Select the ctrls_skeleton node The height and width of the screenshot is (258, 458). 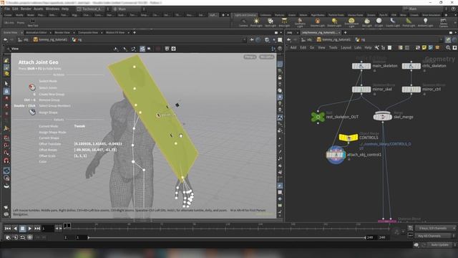click(x=411, y=66)
